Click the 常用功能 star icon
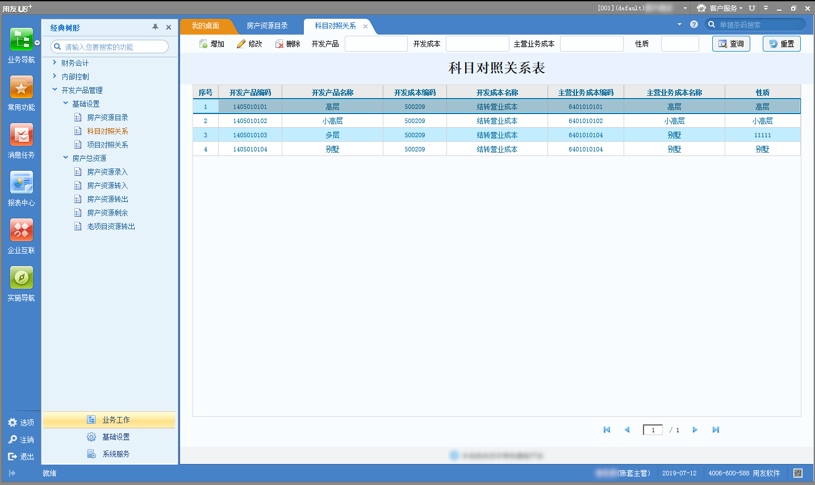The height and width of the screenshot is (485, 815). click(21, 87)
